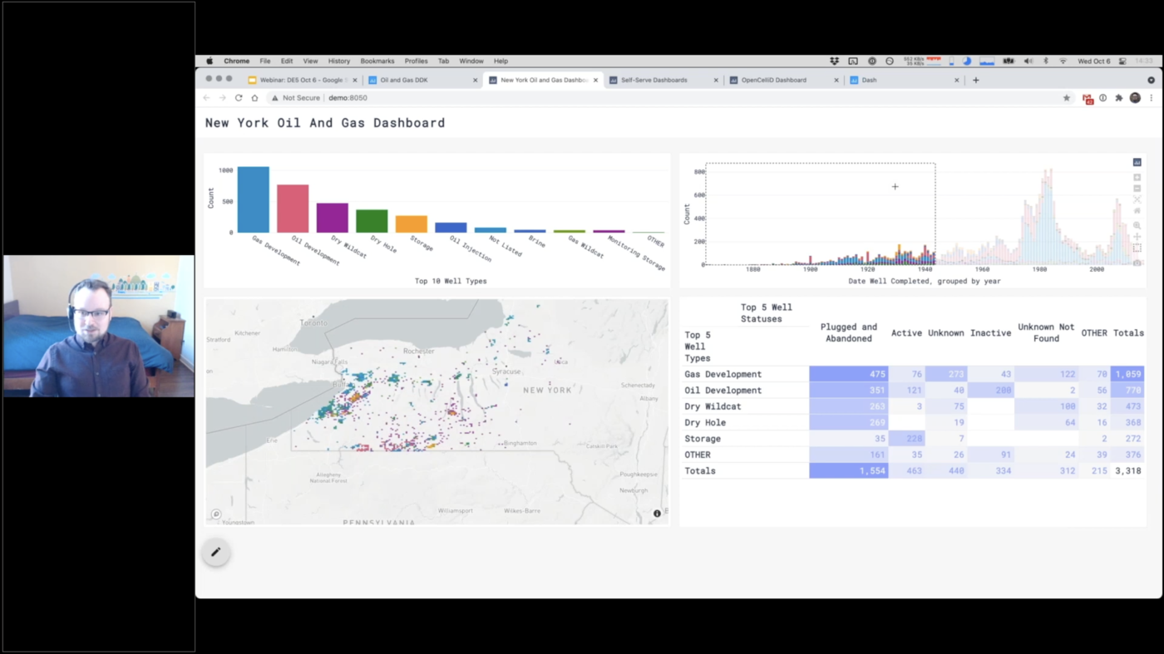Reload the page
This screenshot has height=654, width=1164.
[239, 98]
